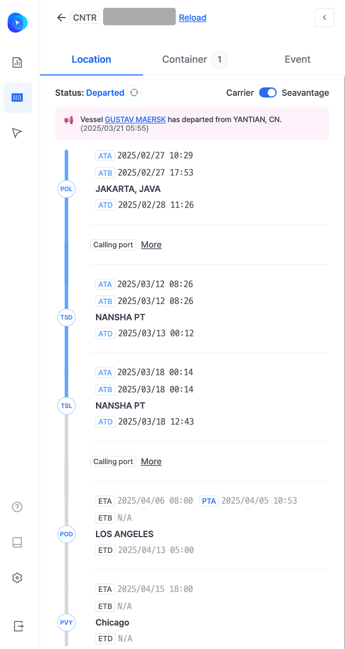Viewport: 345px width, 649px height.
Task: Toggle the Carrier/Seavantage switch
Action: tap(268, 92)
